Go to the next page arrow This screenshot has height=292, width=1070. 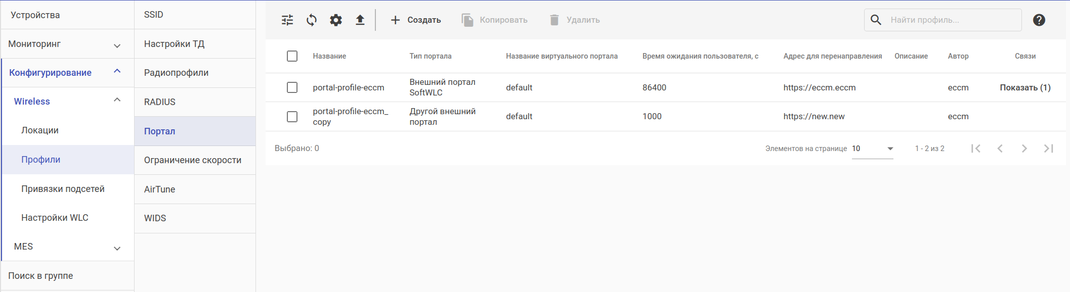pos(1024,149)
